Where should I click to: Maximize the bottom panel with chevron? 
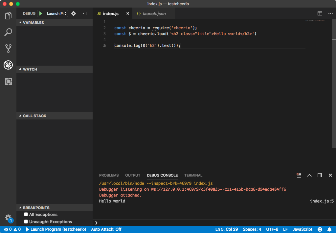tap(309, 175)
